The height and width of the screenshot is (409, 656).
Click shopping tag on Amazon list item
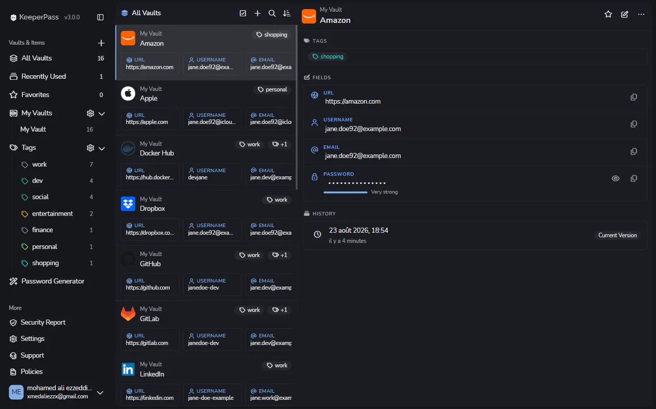[272, 35]
